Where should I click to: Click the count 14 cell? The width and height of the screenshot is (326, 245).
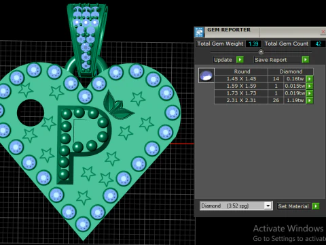[276, 79]
